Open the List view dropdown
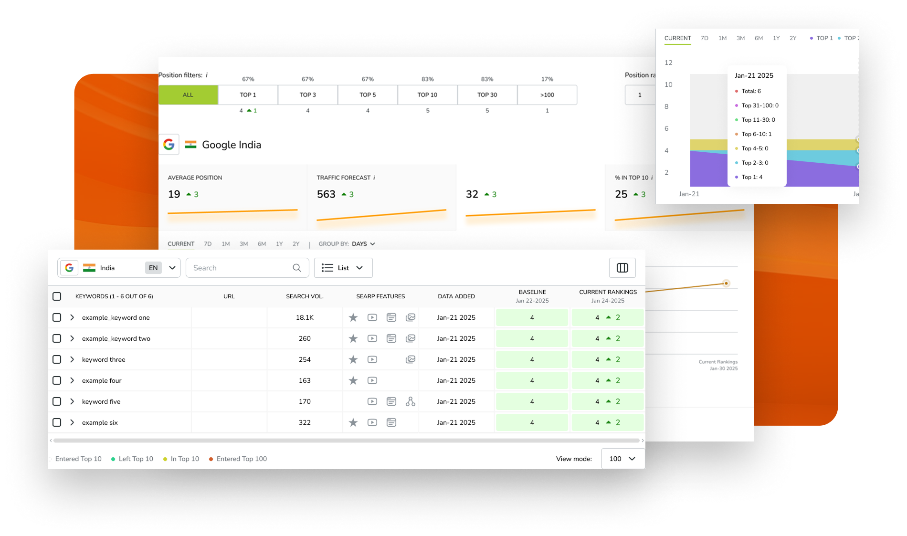 (x=343, y=268)
